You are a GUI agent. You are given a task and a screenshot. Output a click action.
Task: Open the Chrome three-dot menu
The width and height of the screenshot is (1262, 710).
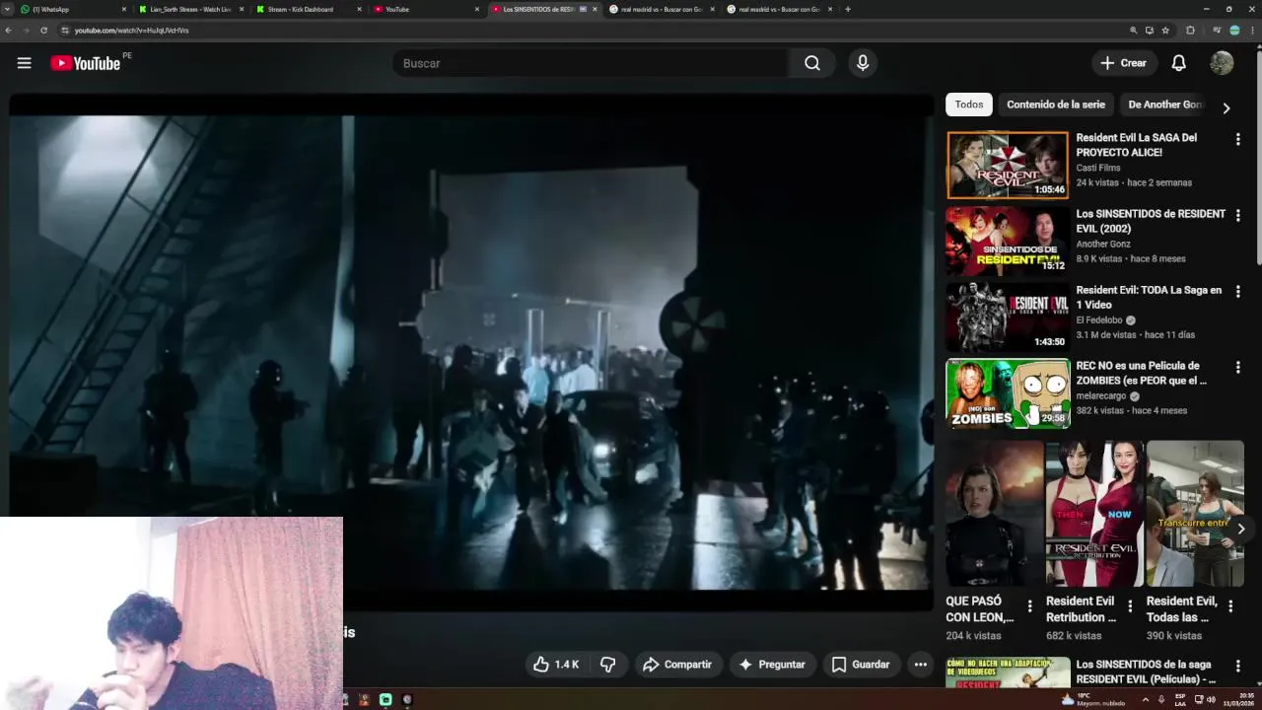tap(1252, 31)
